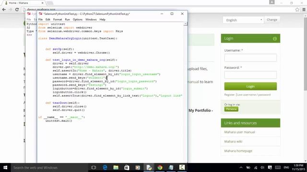
Task: Click the green Login button
Action: [250, 86]
